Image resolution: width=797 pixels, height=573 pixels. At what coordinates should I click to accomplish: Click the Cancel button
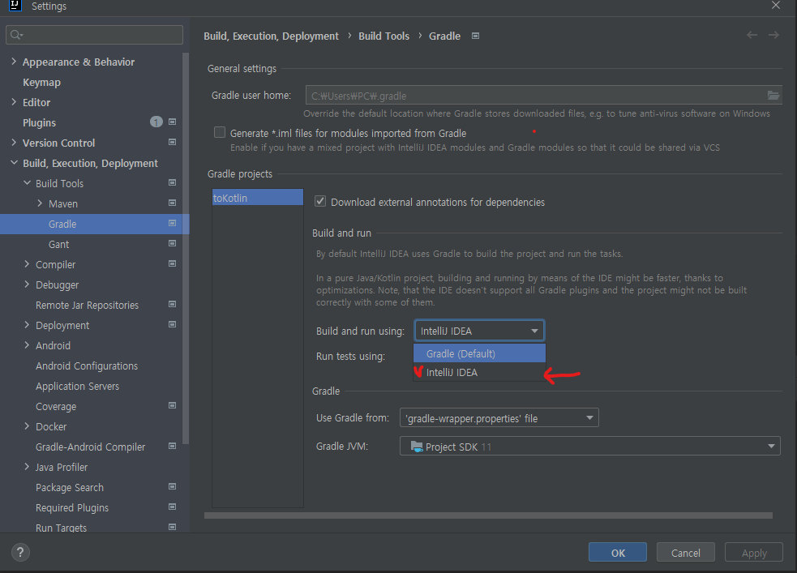pos(686,552)
